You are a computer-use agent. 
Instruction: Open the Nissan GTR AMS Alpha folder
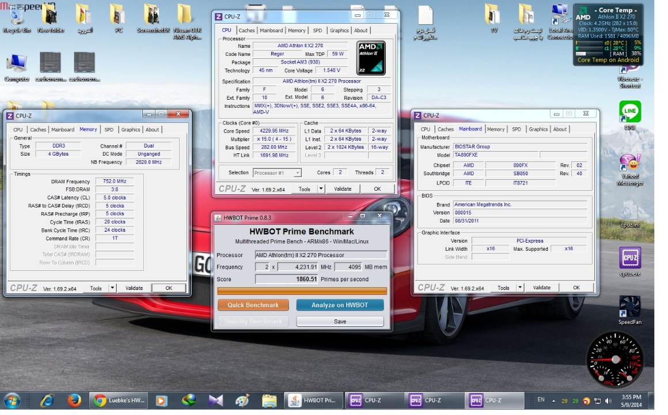point(187,21)
